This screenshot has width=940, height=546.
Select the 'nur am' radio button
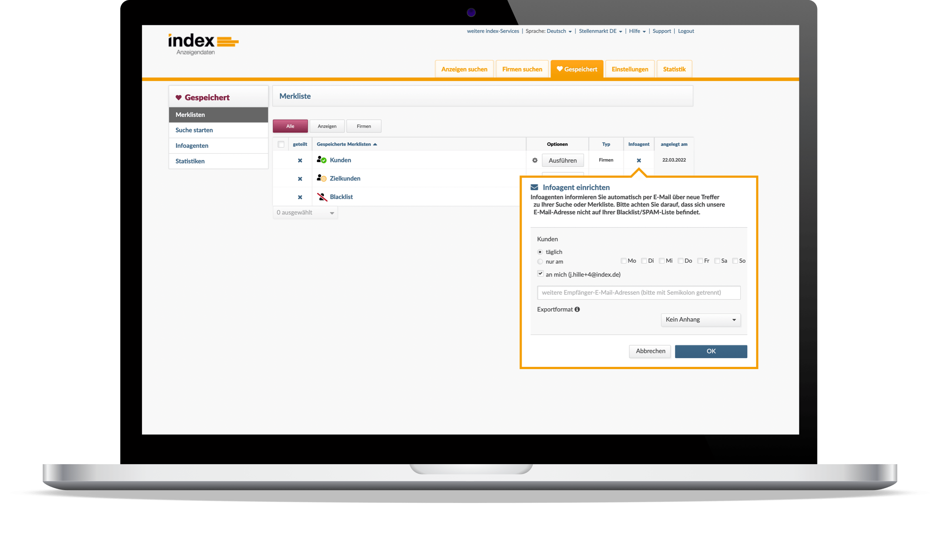point(540,262)
